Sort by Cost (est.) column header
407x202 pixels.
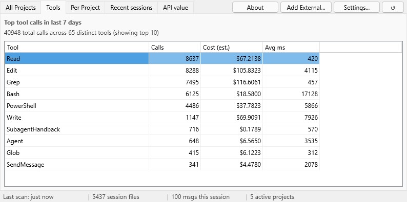coord(232,48)
